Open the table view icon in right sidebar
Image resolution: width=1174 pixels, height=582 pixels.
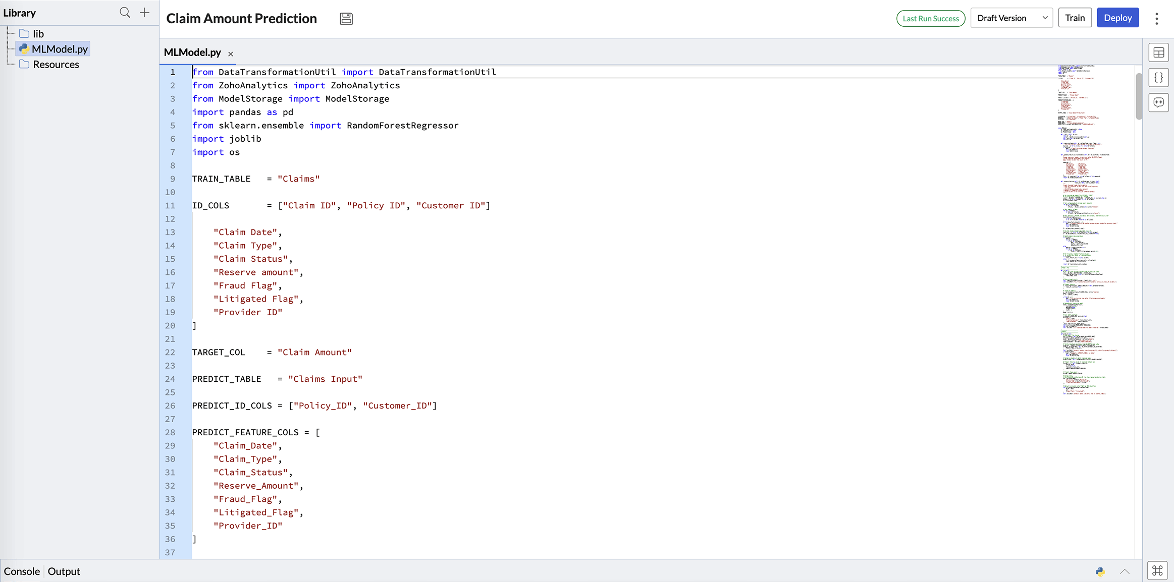pyautogui.click(x=1158, y=52)
